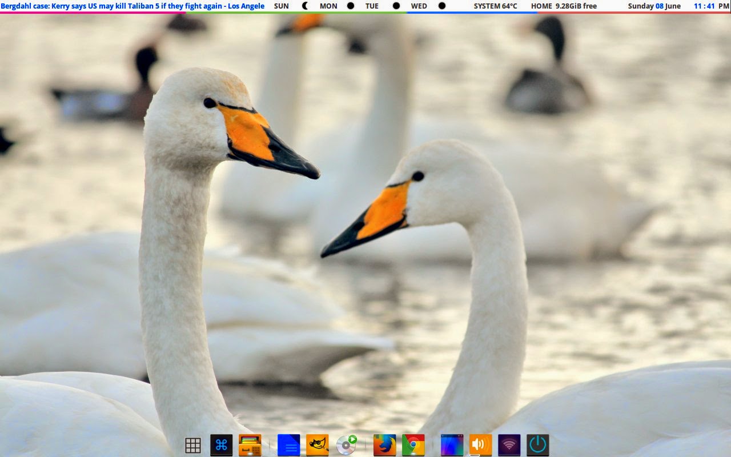
Task: Click the MON forecast label
Action: tap(328, 6)
